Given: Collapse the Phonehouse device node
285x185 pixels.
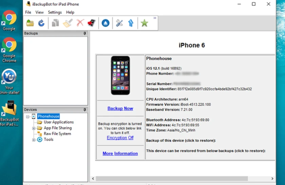Looking at the screenshot, I should tap(28, 117).
